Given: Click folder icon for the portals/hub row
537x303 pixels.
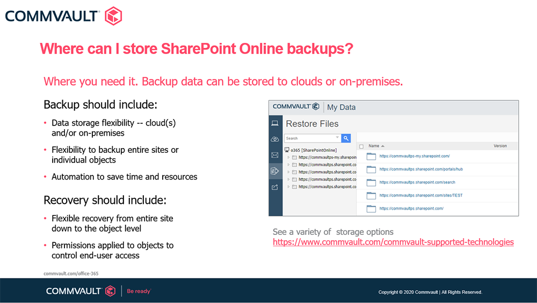Looking at the screenshot, I should (371, 169).
